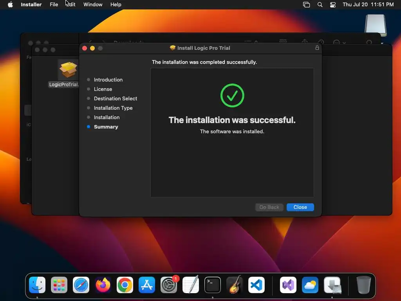The image size is (401, 301).
Task: Open the File menu
Action: coord(54,4)
